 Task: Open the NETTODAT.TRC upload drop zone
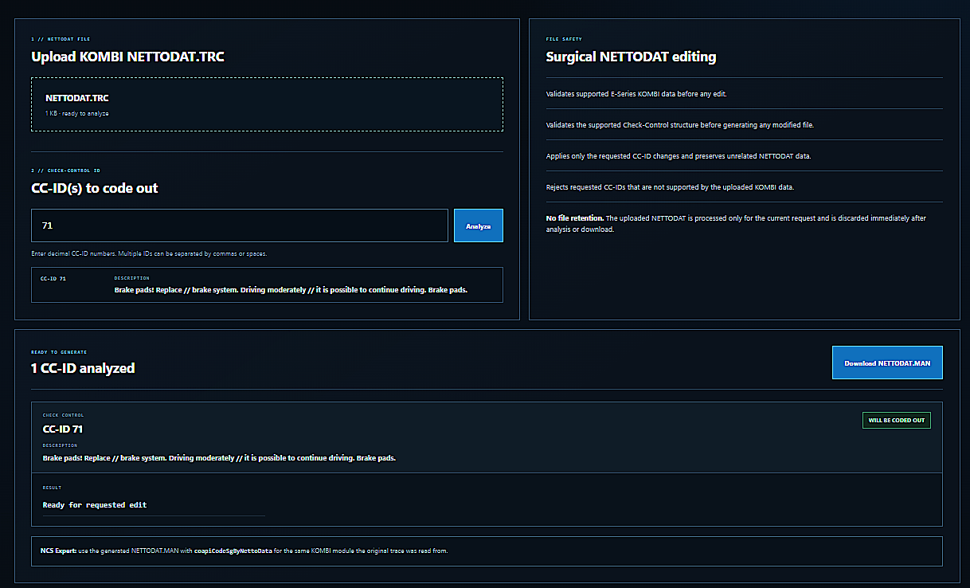[267, 104]
